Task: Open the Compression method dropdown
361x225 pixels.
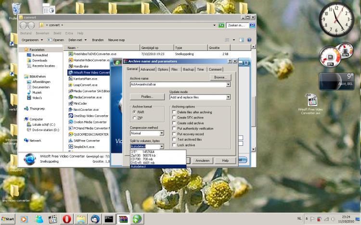Action: click(x=161, y=134)
